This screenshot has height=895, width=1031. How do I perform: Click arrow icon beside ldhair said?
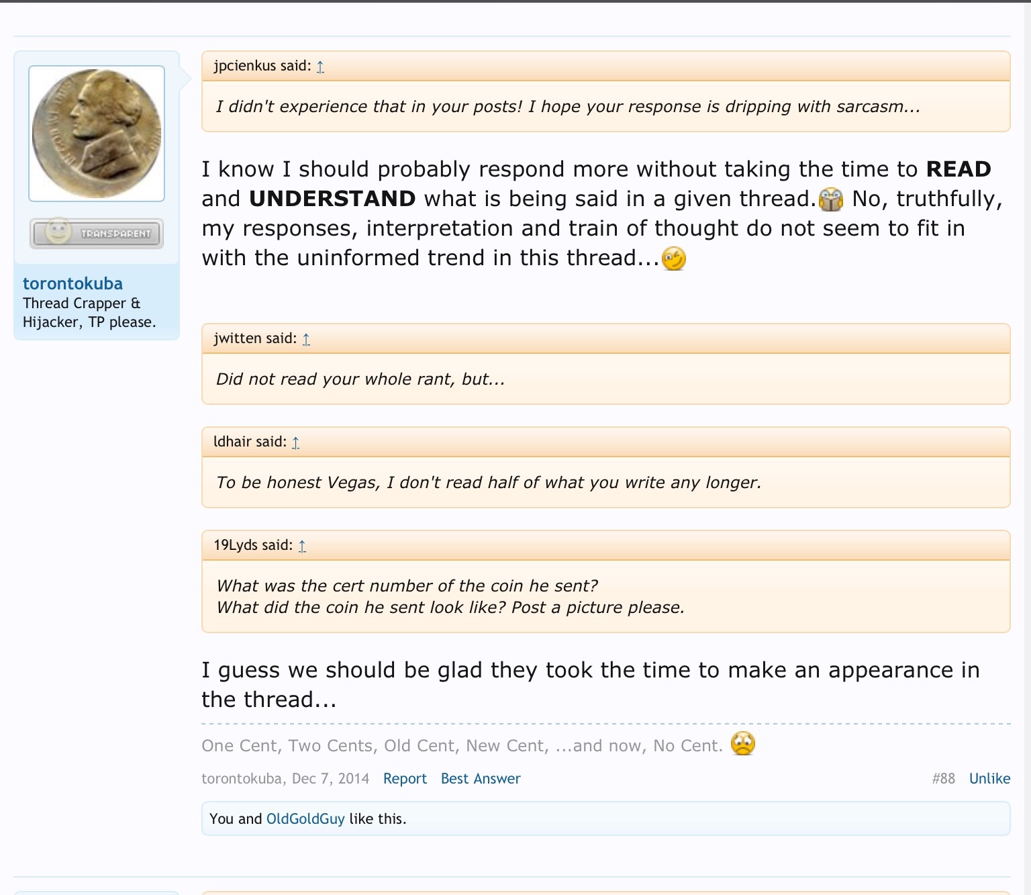[295, 442]
